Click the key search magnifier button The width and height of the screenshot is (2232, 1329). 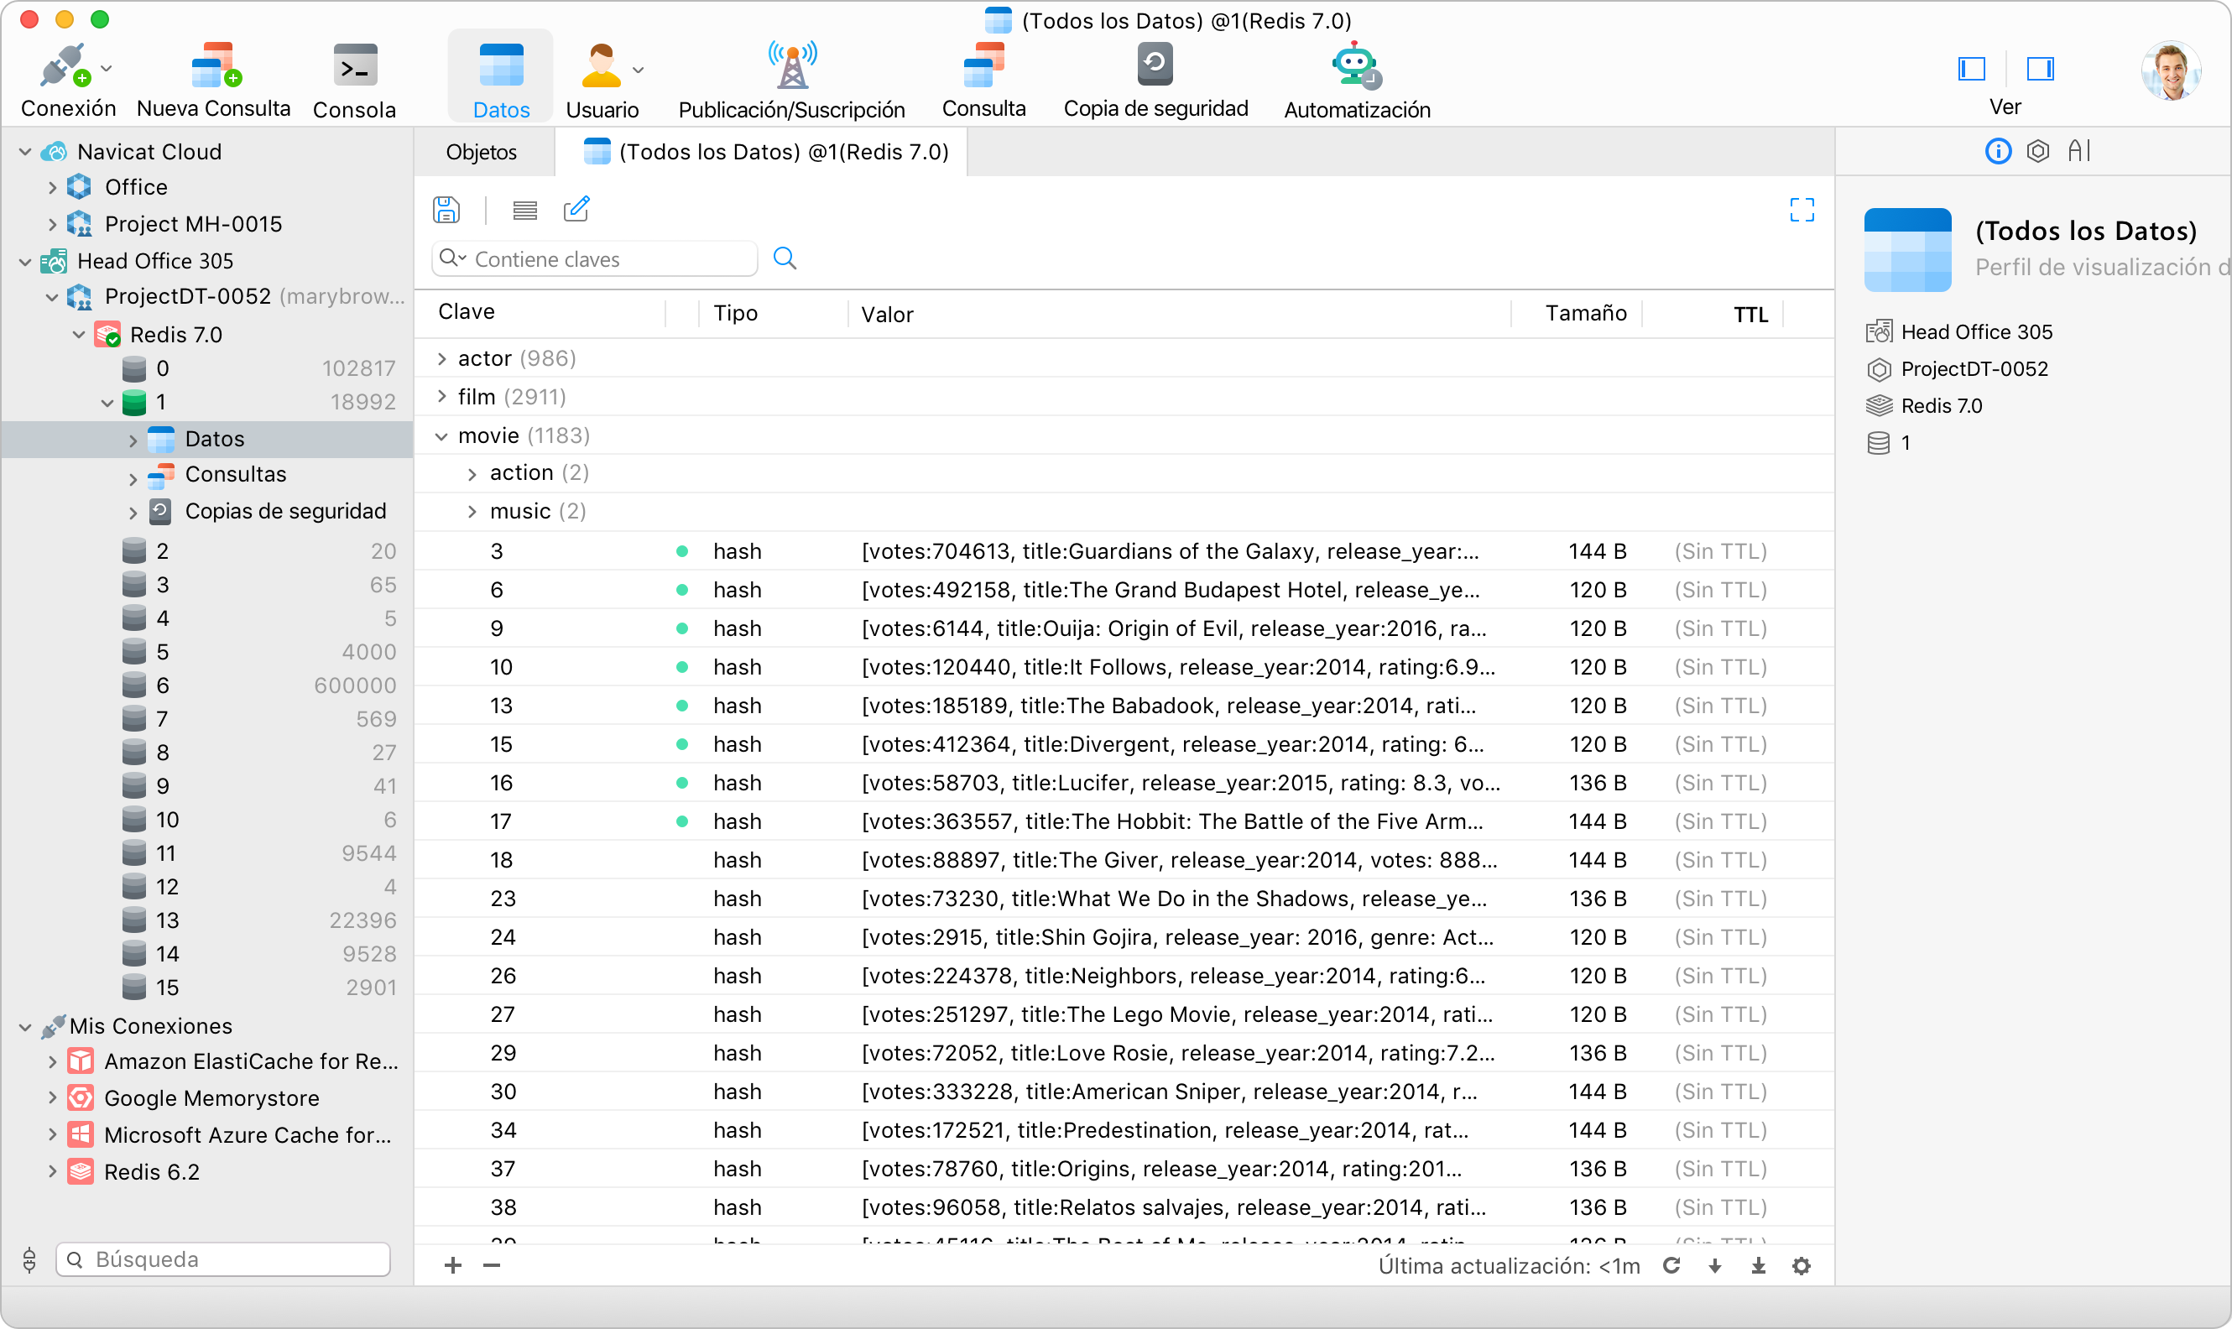coord(785,258)
